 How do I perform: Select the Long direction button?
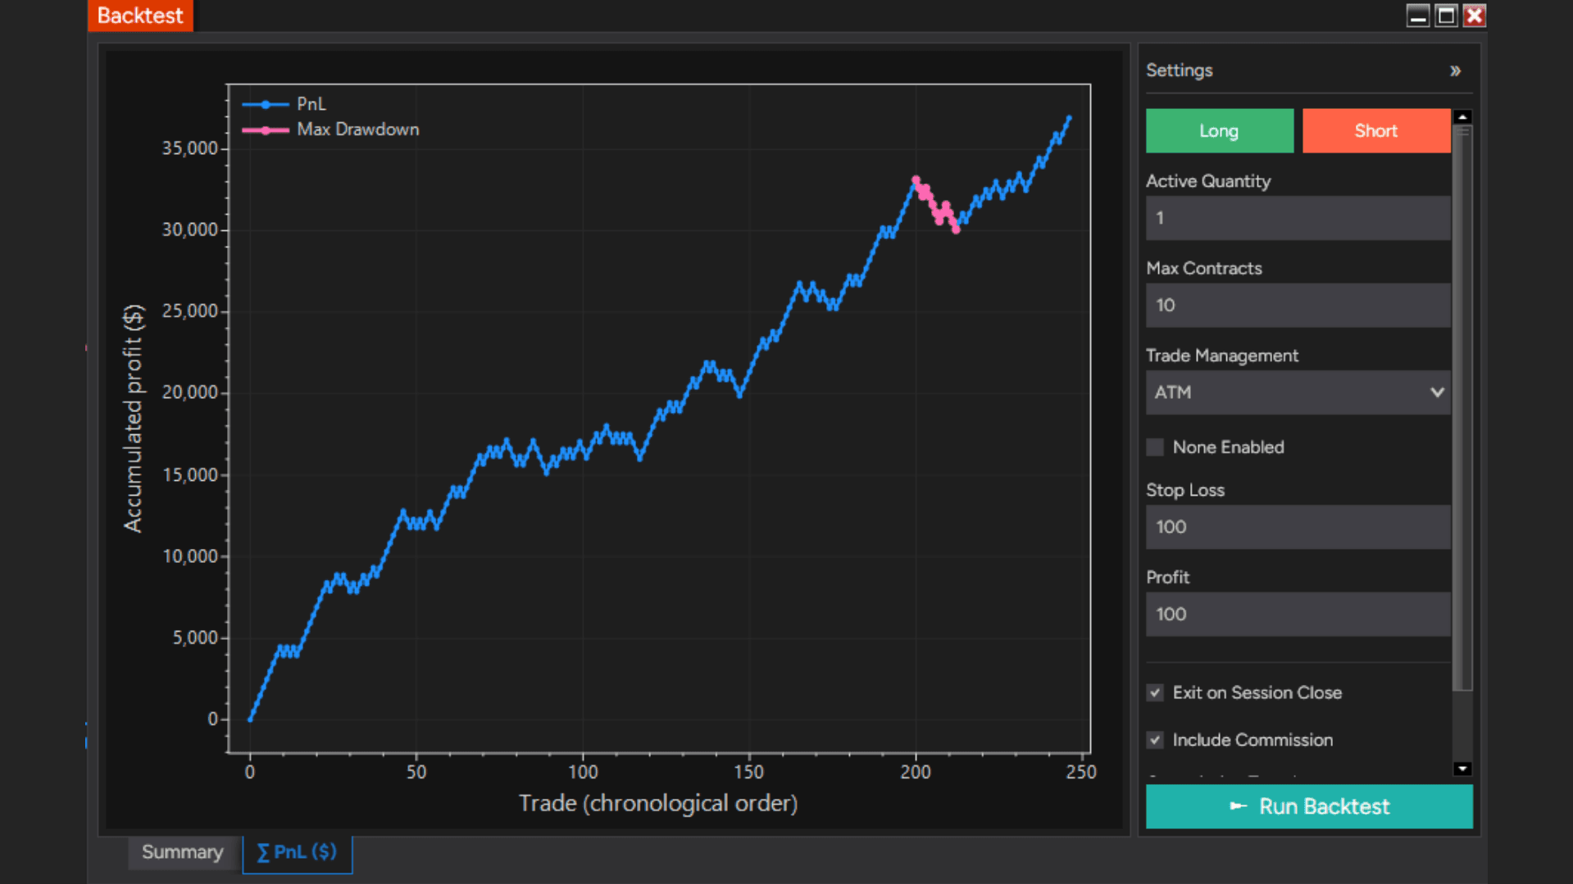coord(1219,131)
